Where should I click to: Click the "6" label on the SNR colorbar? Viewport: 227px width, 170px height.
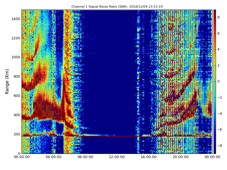pos(218,33)
